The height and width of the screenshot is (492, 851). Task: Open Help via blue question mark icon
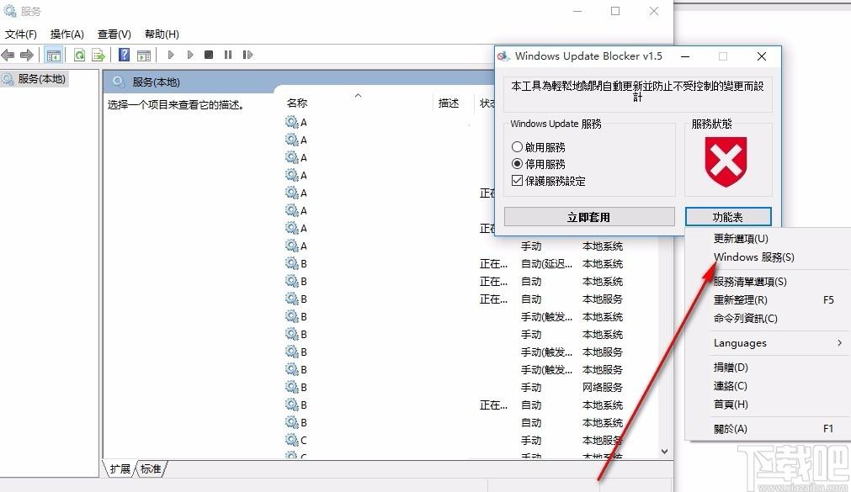click(125, 54)
